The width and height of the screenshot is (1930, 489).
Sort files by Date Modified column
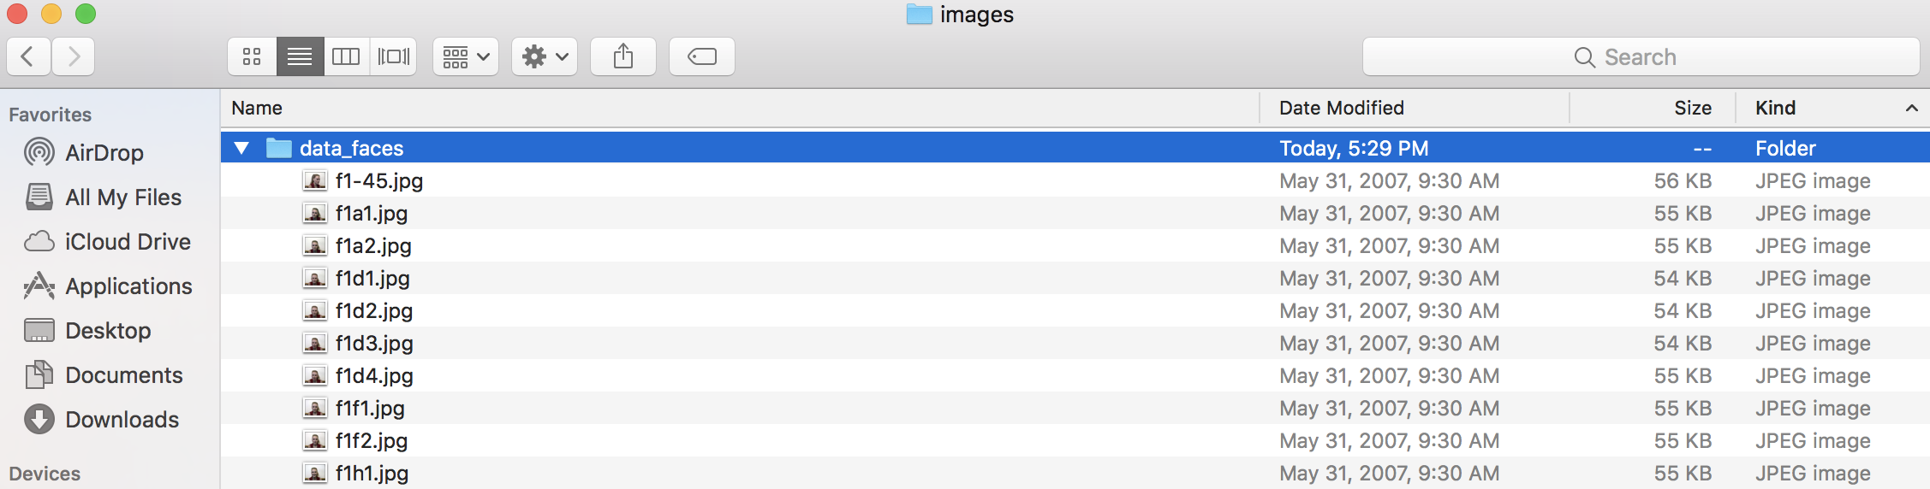click(x=1341, y=108)
